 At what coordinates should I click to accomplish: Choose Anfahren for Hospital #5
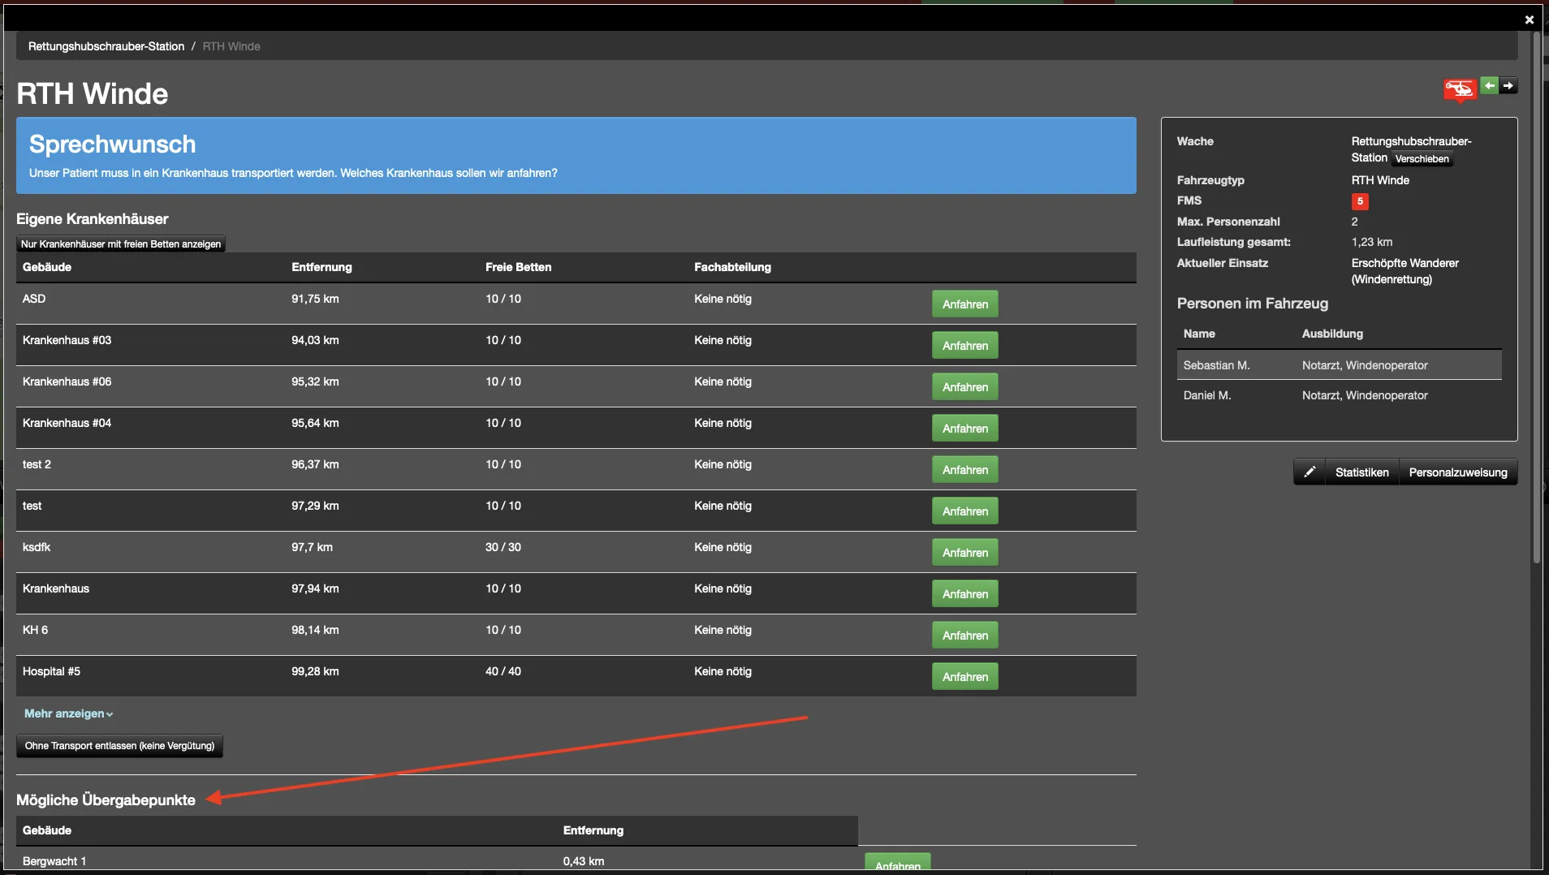point(964,677)
